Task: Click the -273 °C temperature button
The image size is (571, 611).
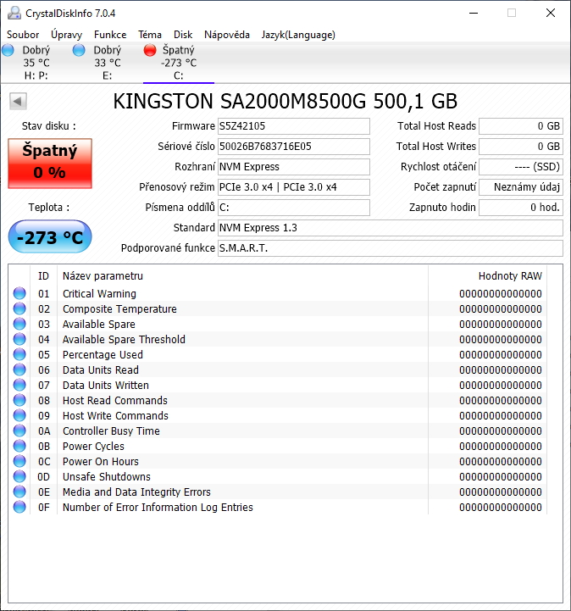Action: (x=50, y=236)
